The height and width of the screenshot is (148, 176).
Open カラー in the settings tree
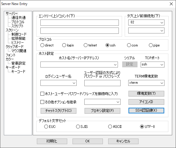coord(10,59)
